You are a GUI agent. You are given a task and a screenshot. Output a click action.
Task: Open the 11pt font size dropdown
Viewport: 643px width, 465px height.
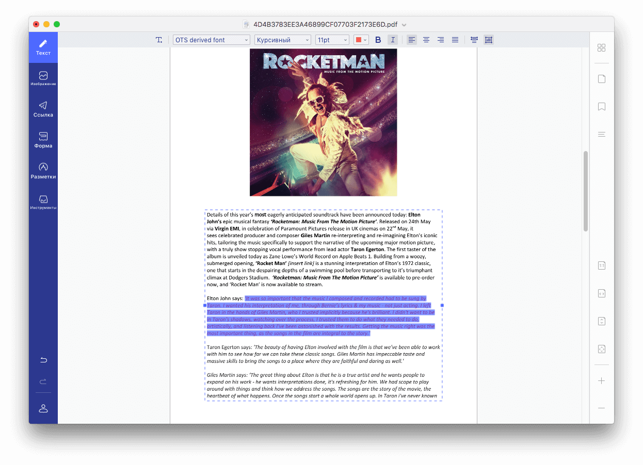coord(332,40)
